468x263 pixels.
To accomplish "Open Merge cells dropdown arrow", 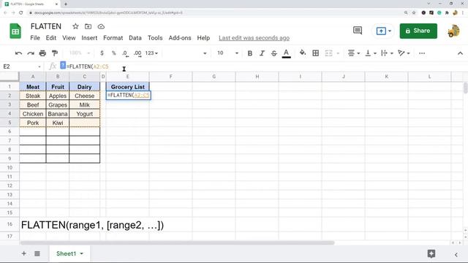I will coord(338,53).
